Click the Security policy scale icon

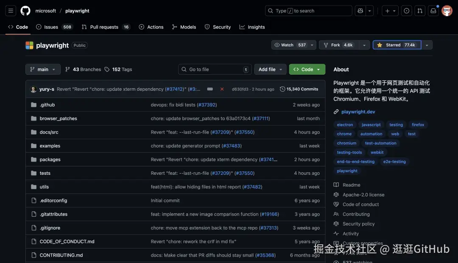[336, 224]
